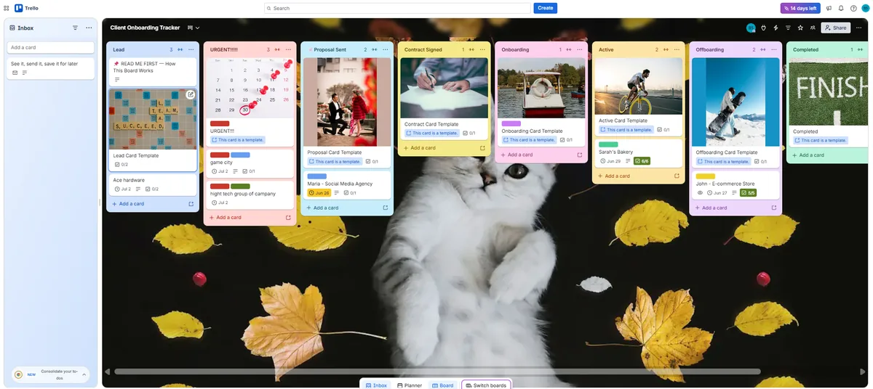The image size is (873, 389).
Task: Click the 6/6 checklist badge on Sarah's Bakery
Action: point(642,161)
